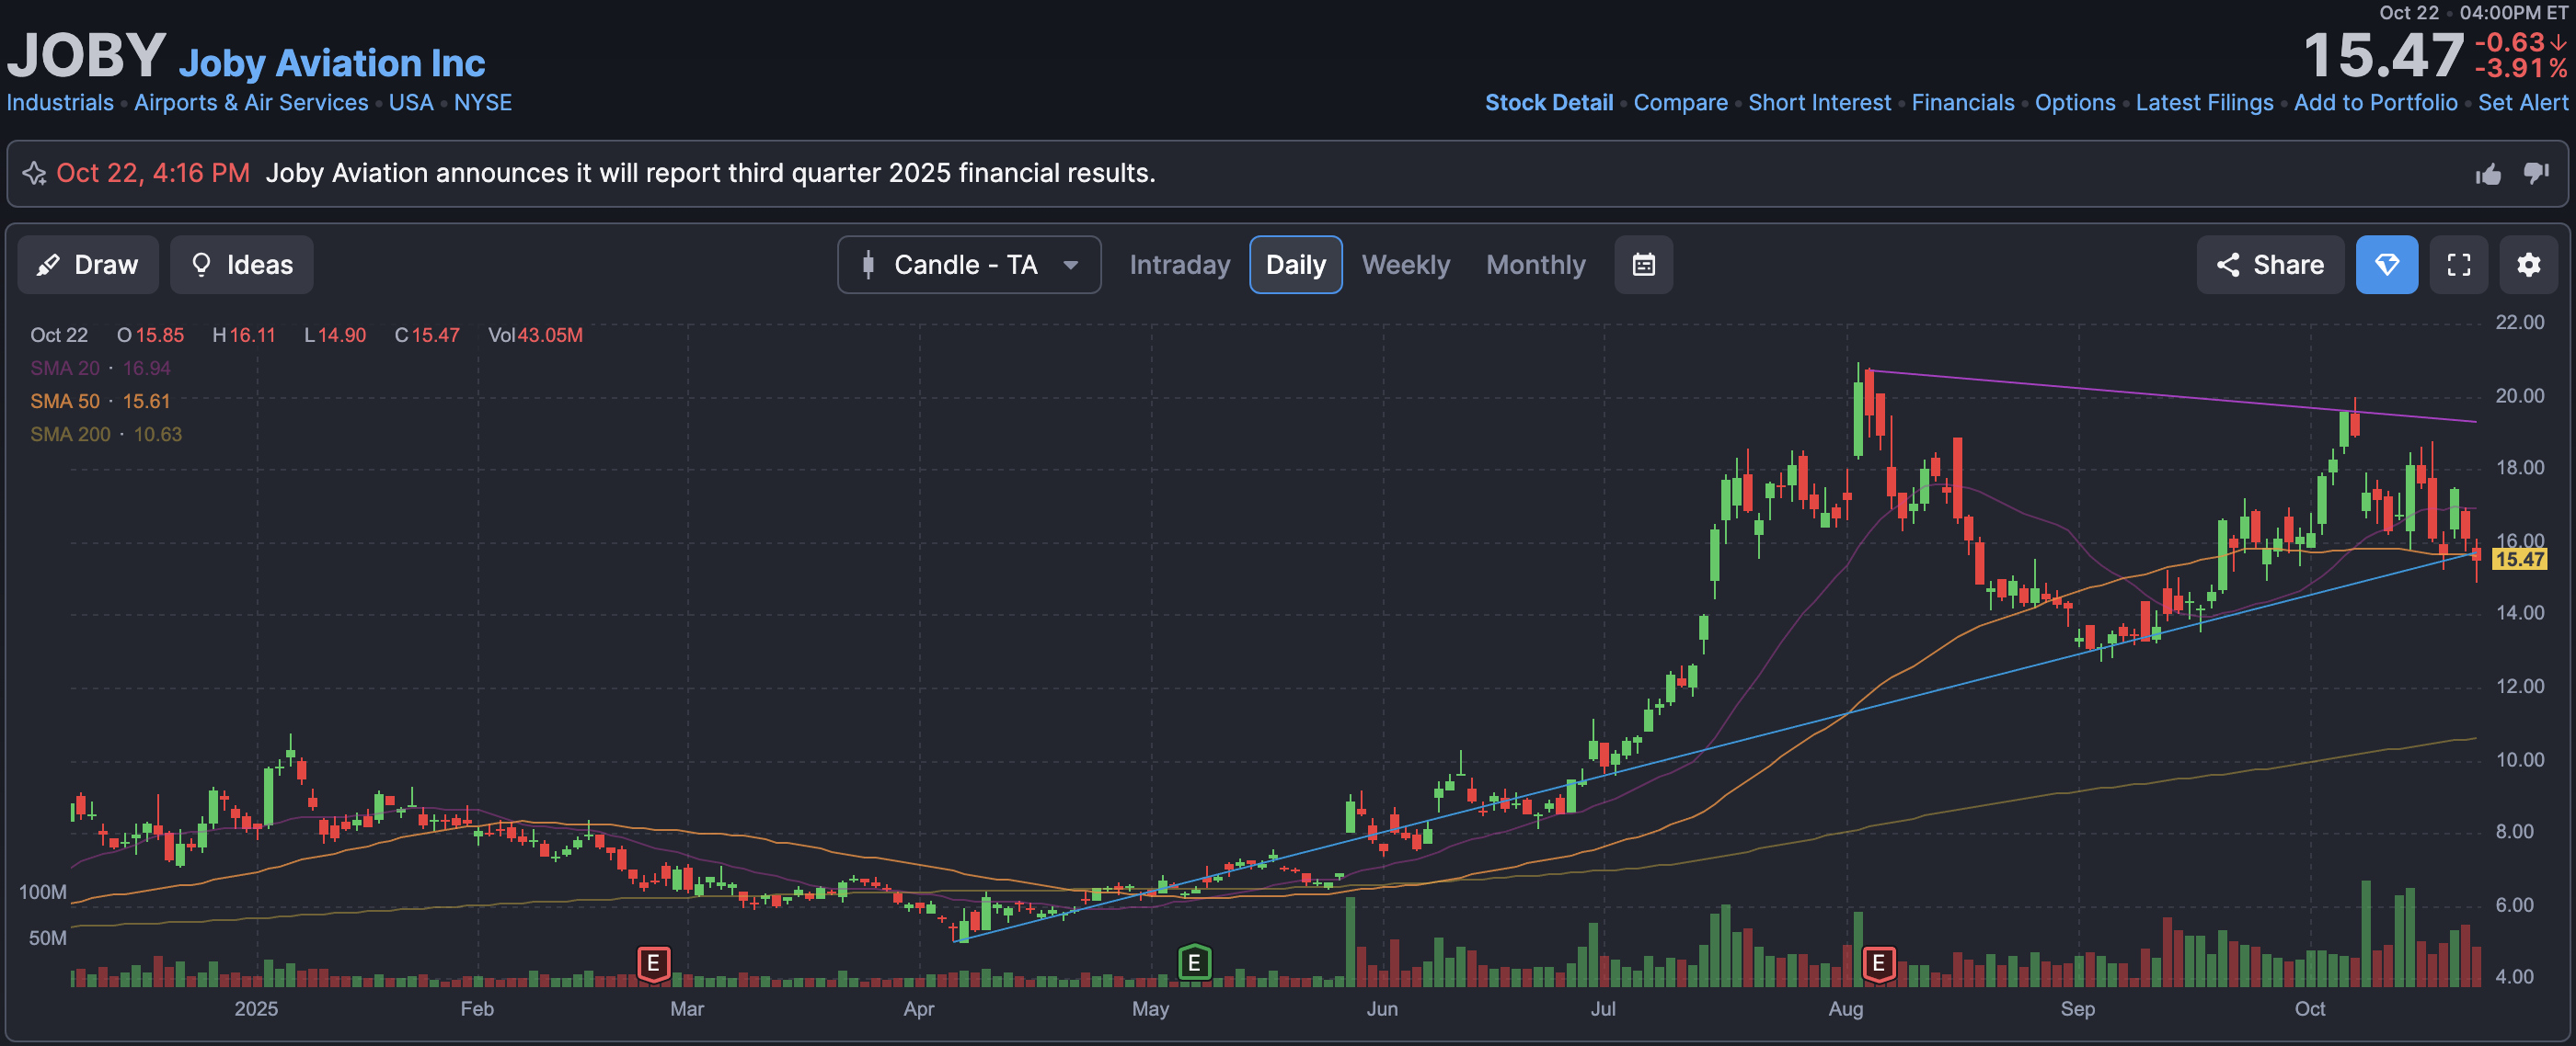Open the Ideas menu button
The height and width of the screenshot is (1046, 2576).
tap(241, 265)
